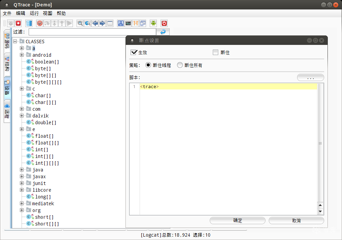Click inside the 过滤 filter input field
This screenshot has height=240, width=342.
91,32
